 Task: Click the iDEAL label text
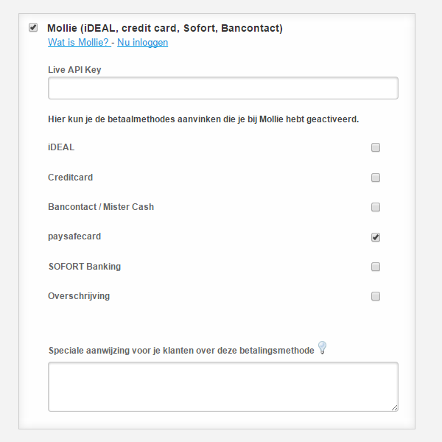[61, 147]
